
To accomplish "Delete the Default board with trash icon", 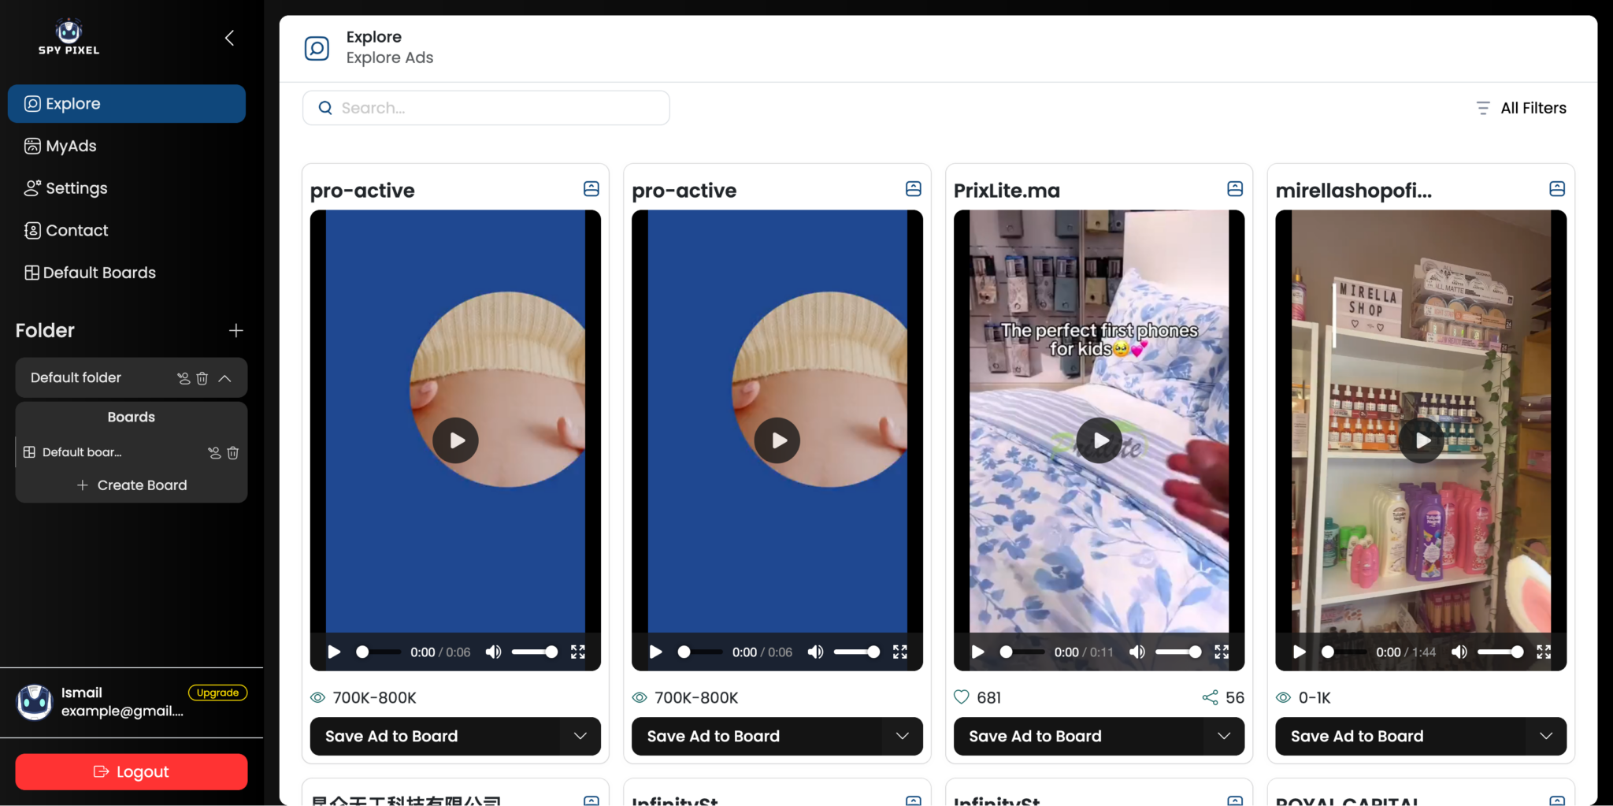I will pos(233,452).
